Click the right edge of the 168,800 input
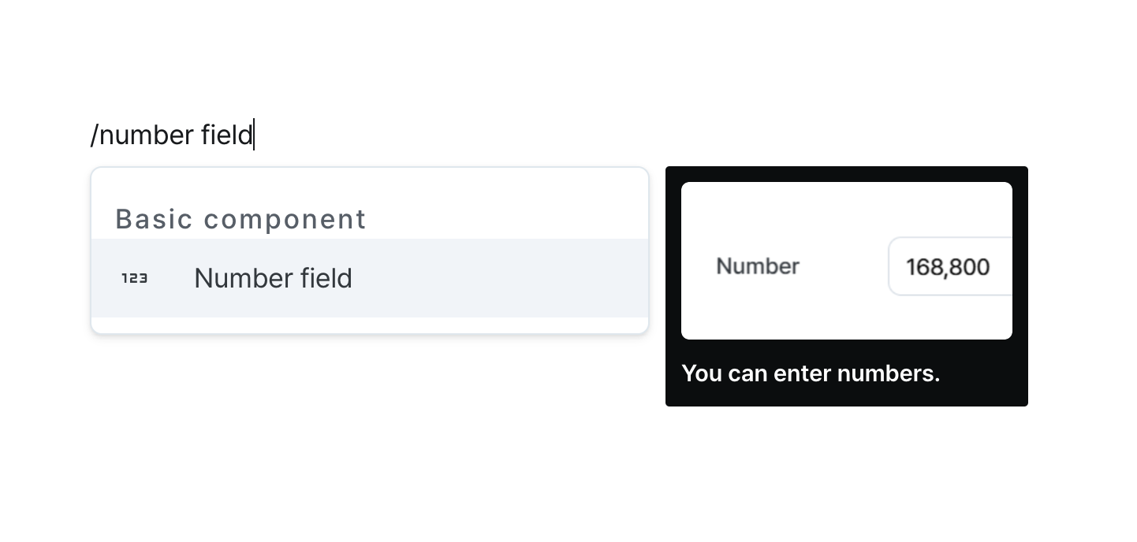1137x542 pixels. click(1008, 266)
